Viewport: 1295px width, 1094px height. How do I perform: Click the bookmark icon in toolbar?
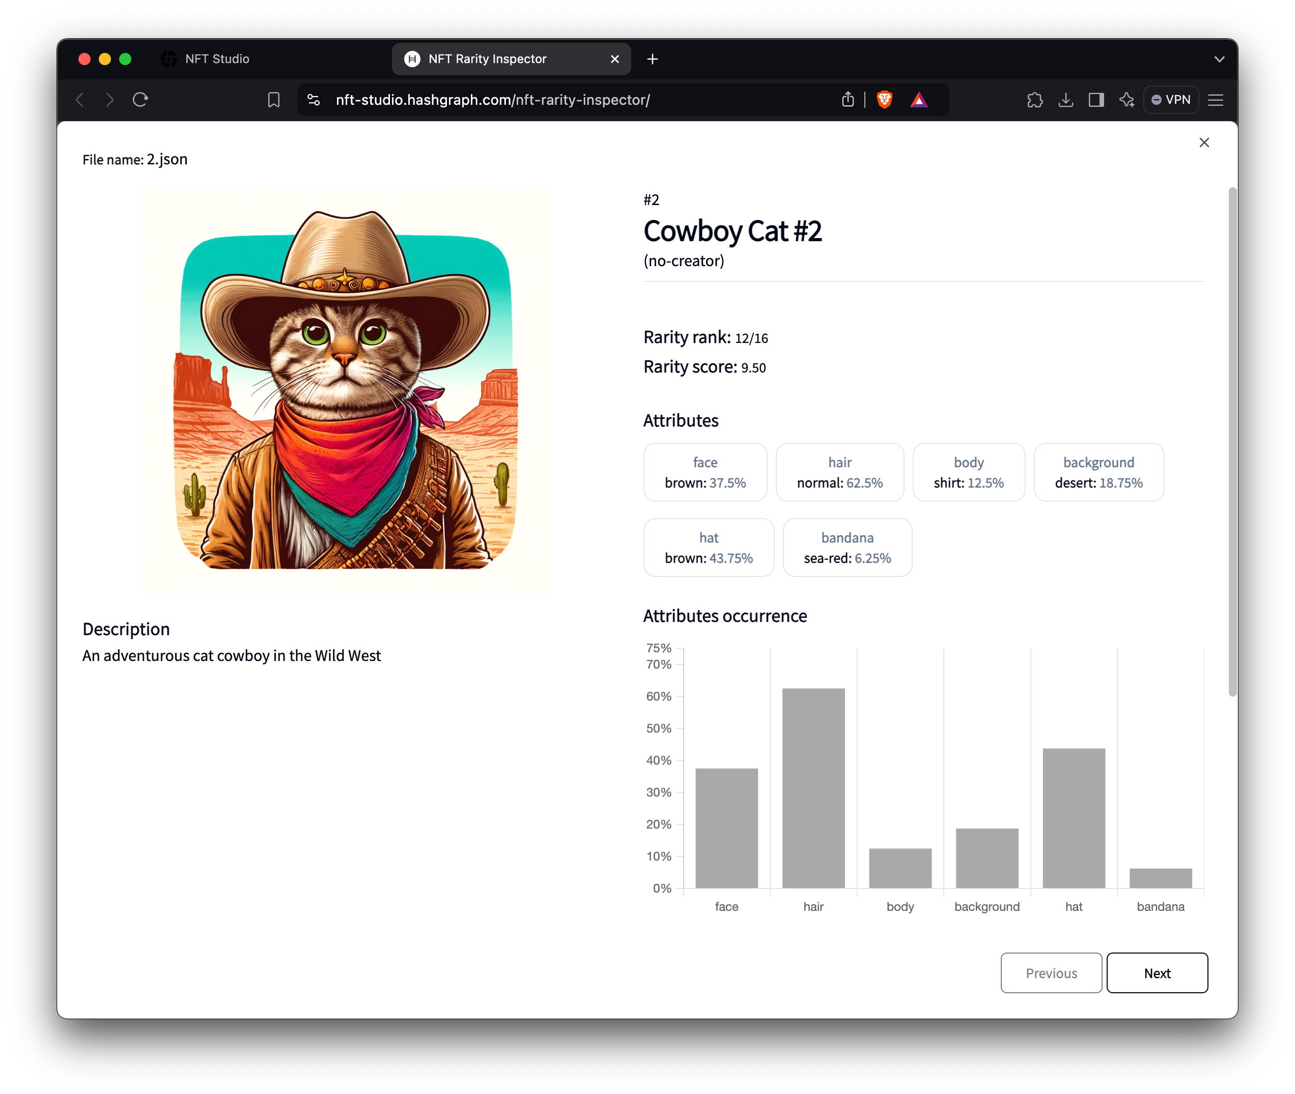[x=274, y=100]
